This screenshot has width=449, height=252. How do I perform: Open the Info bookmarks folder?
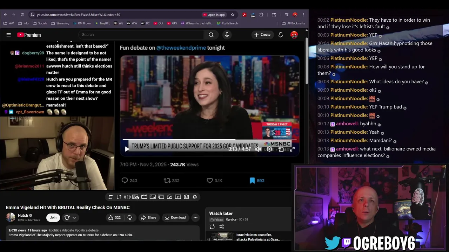(x=23, y=23)
